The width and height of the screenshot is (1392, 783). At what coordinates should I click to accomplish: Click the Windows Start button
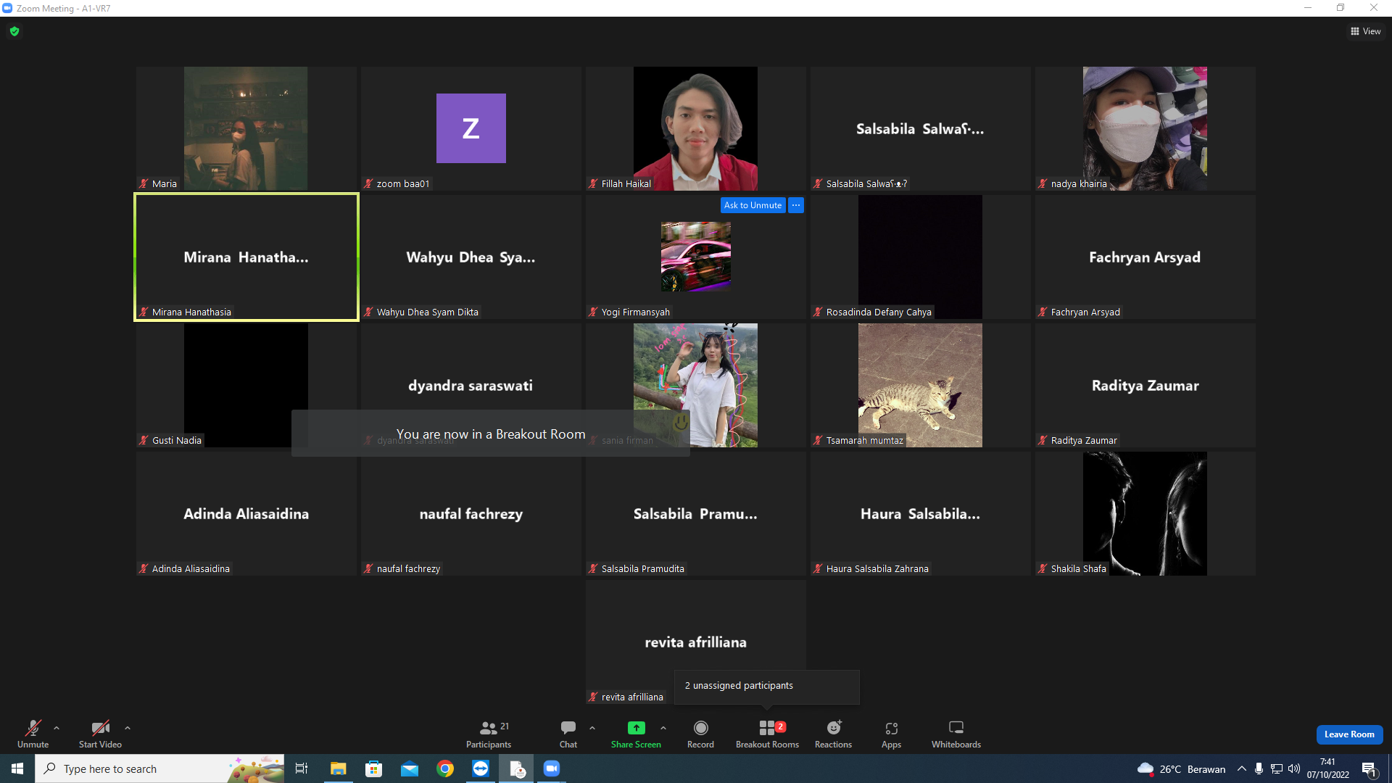pyautogui.click(x=17, y=768)
